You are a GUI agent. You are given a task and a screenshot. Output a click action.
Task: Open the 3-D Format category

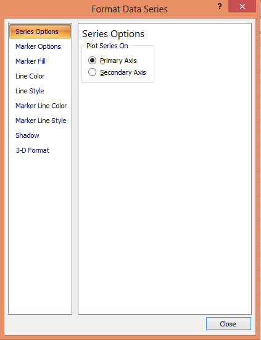click(x=33, y=150)
